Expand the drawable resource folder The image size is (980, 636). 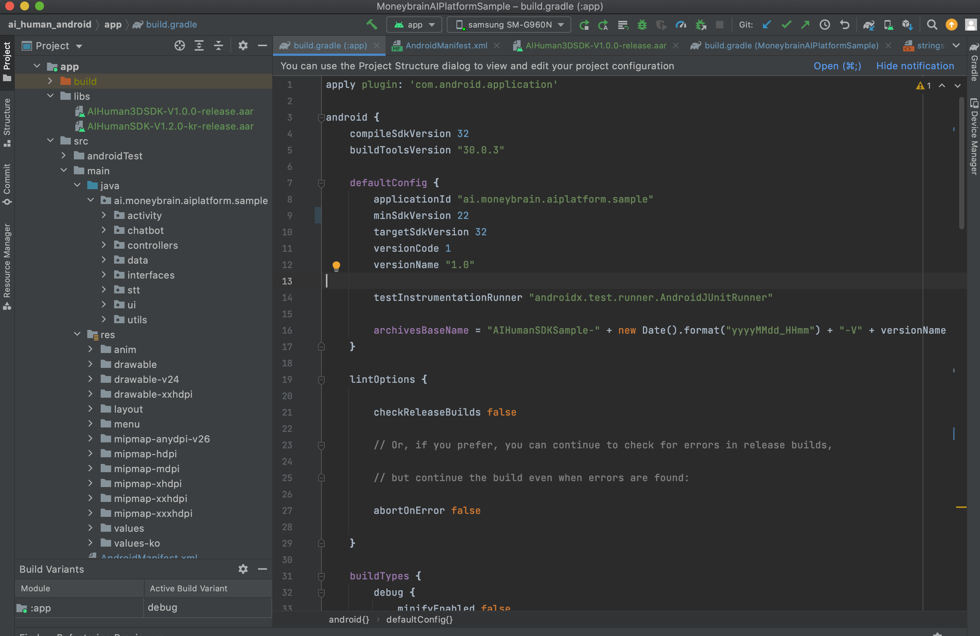[x=90, y=364]
